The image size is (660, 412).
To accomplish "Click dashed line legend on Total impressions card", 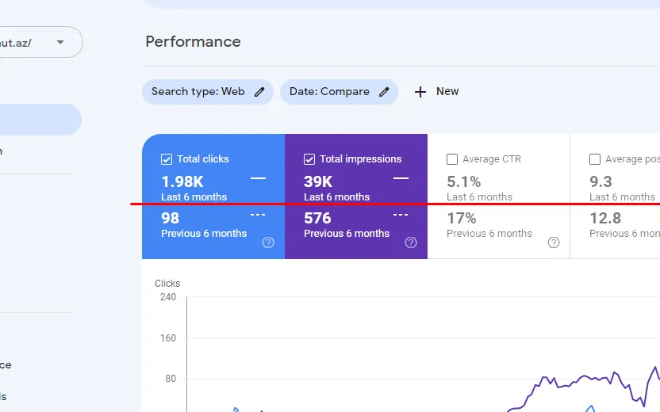I will [401, 215].
